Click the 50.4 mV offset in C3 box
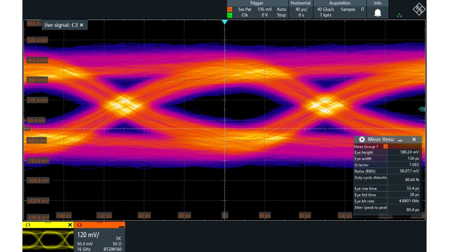This screenshot has height=252, width=449. point(85,244)
